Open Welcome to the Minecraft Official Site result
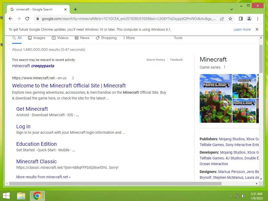 click(x=69, y=86)
